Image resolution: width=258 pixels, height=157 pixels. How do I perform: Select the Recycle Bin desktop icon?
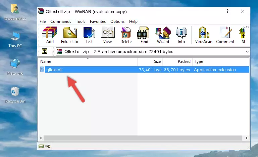(x=15, y=95)
